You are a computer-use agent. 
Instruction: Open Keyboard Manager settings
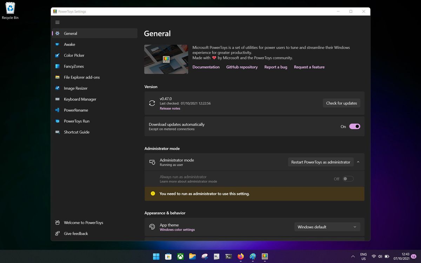[80, 99]
